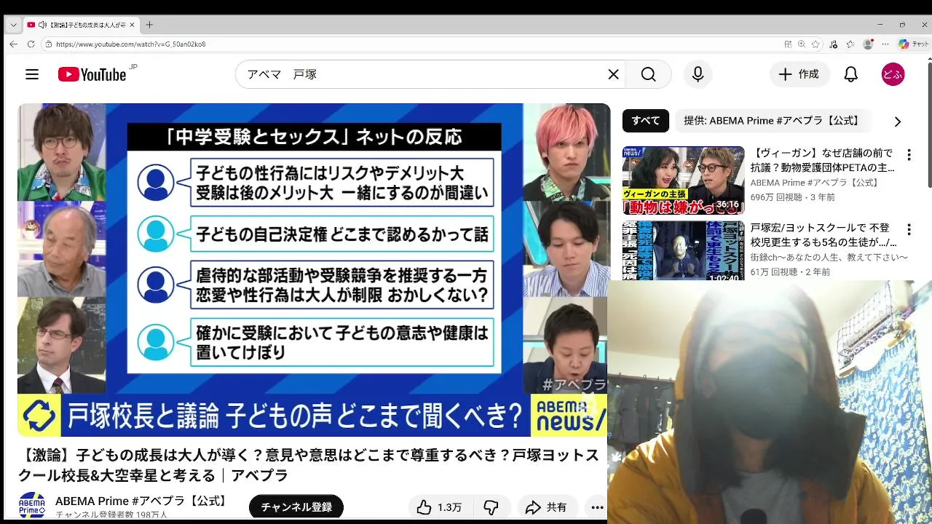
Task: Share the video via 共有 button
Action: coord(548,507)
